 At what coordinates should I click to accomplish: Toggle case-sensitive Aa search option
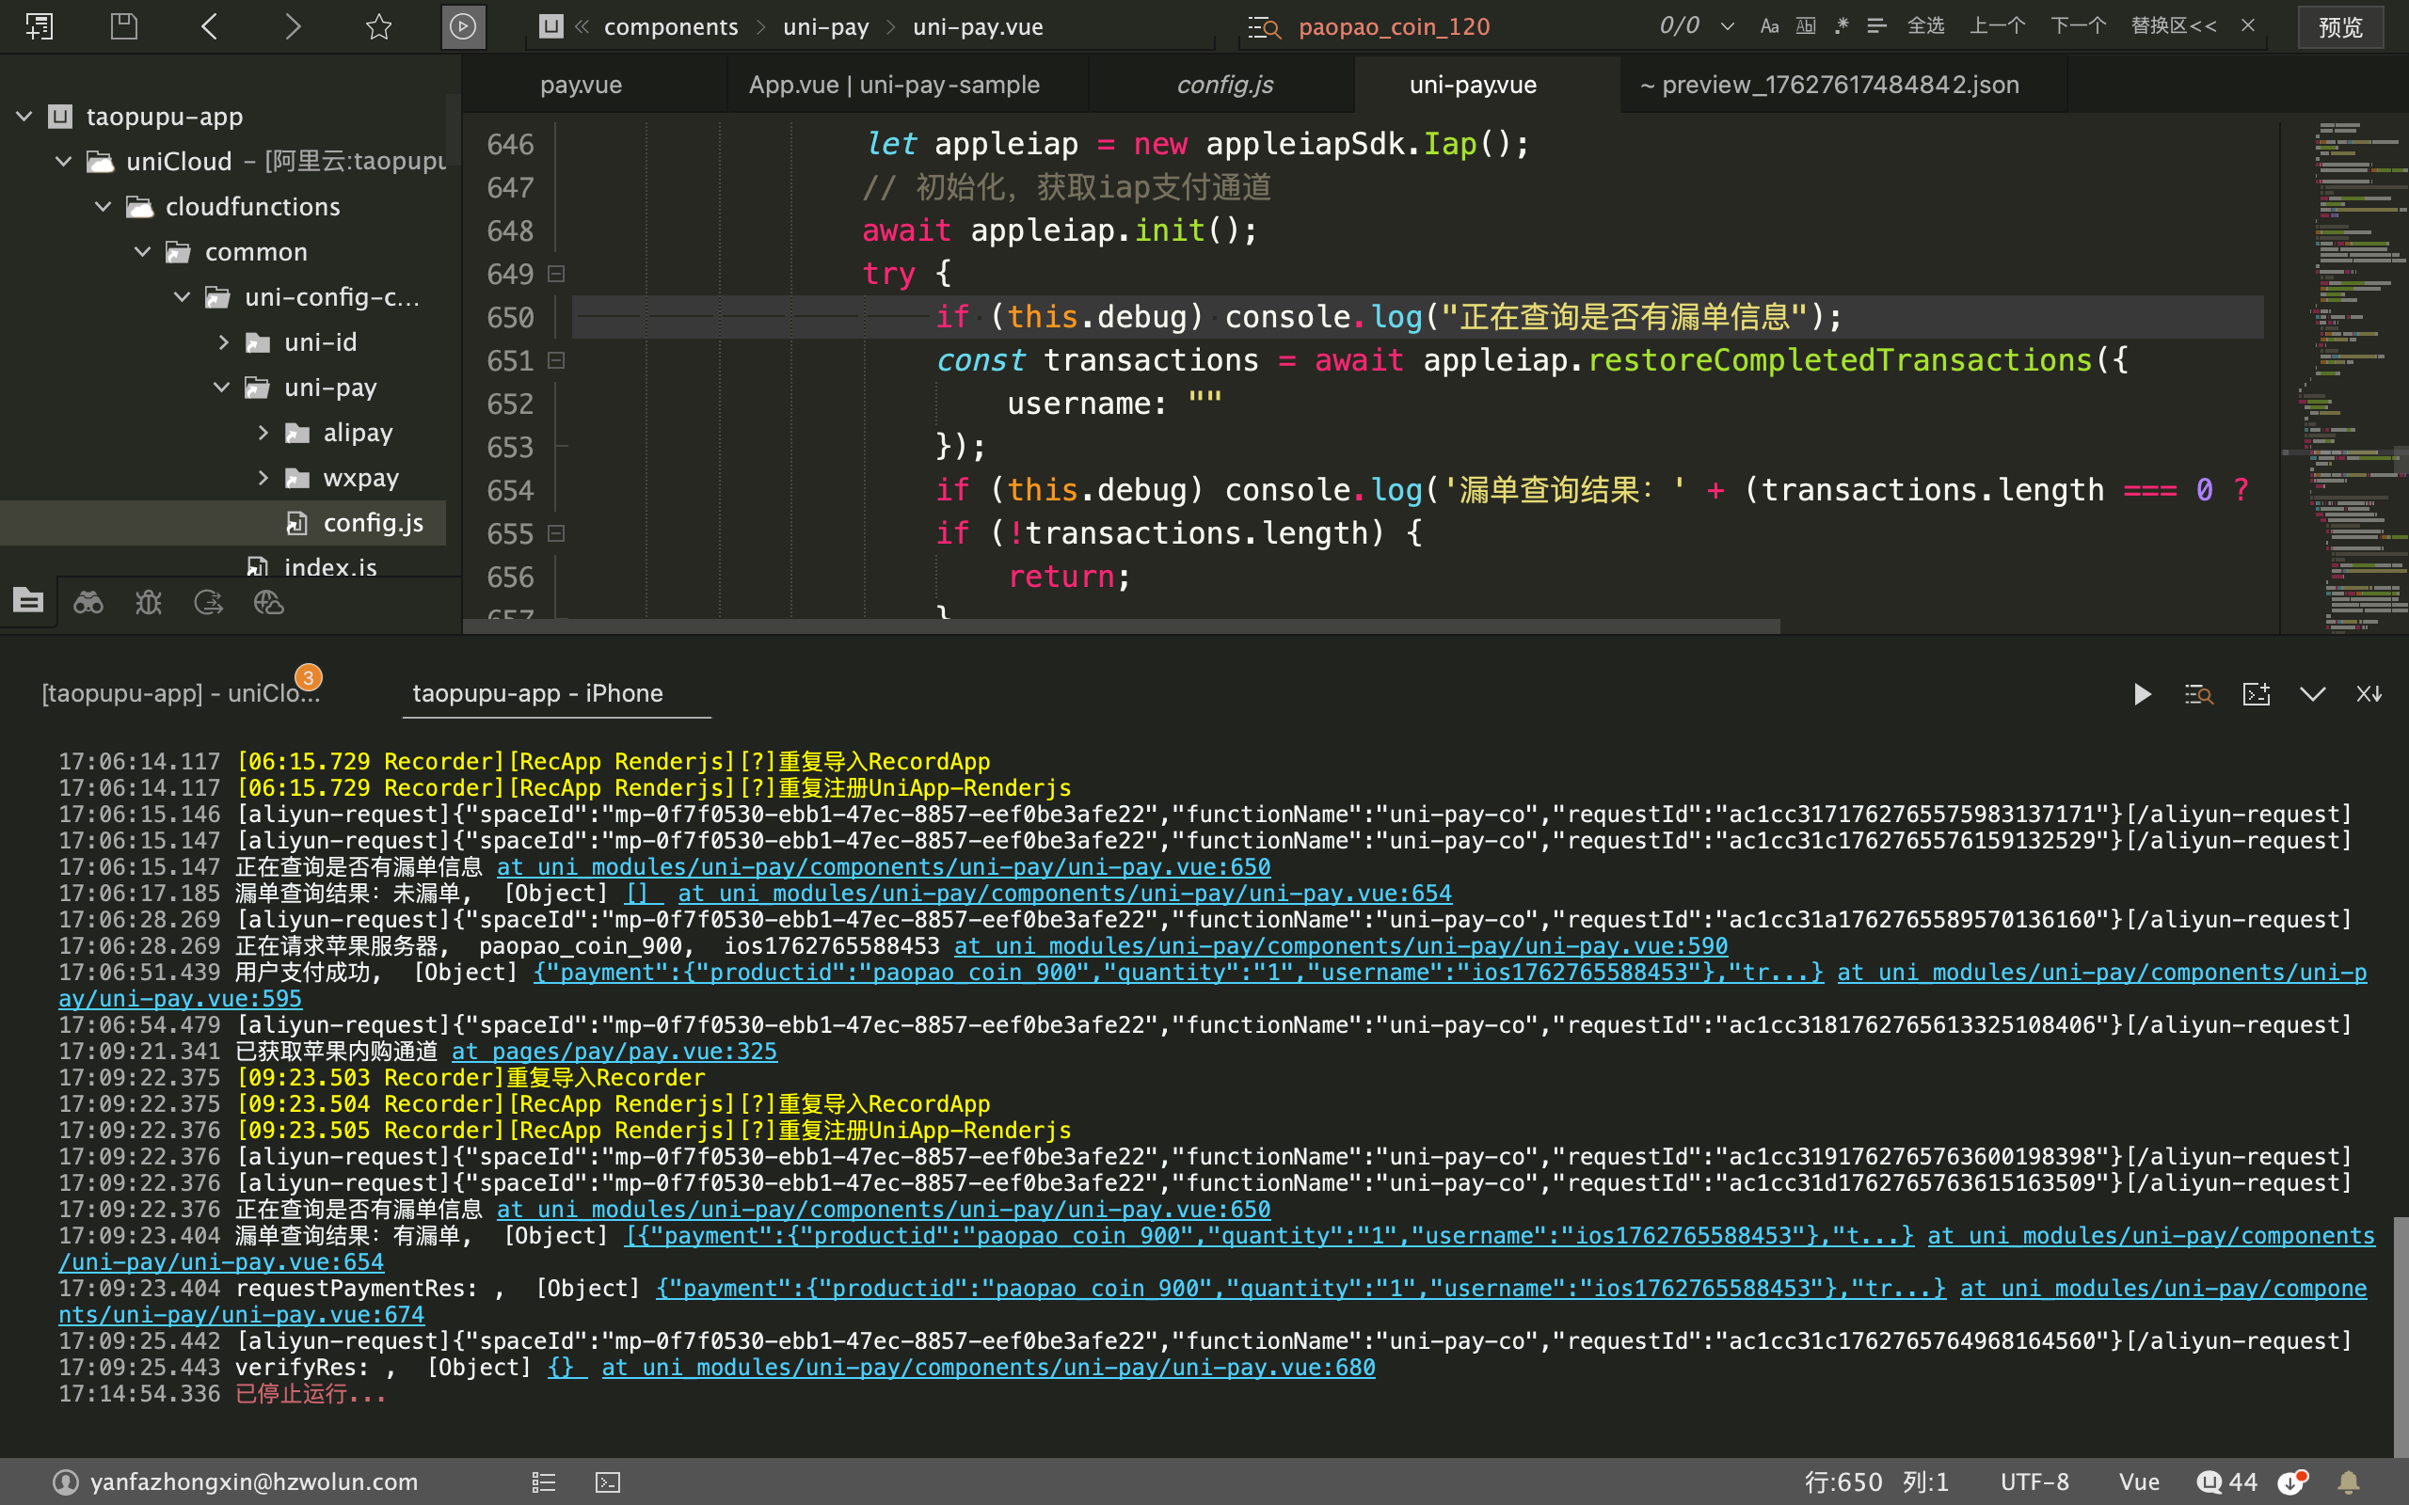(1769, 26)
